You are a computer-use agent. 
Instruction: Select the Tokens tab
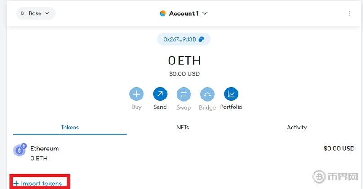tap(70, 127)
